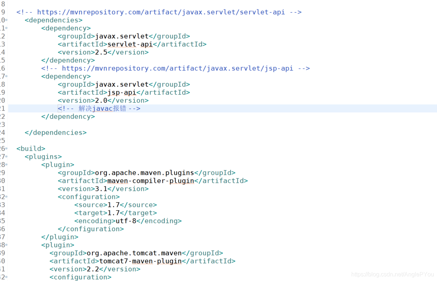The image size is (437, 281).
Task: Click org.apache.maven.plugins groupId value
Action: tap(144, 173)
